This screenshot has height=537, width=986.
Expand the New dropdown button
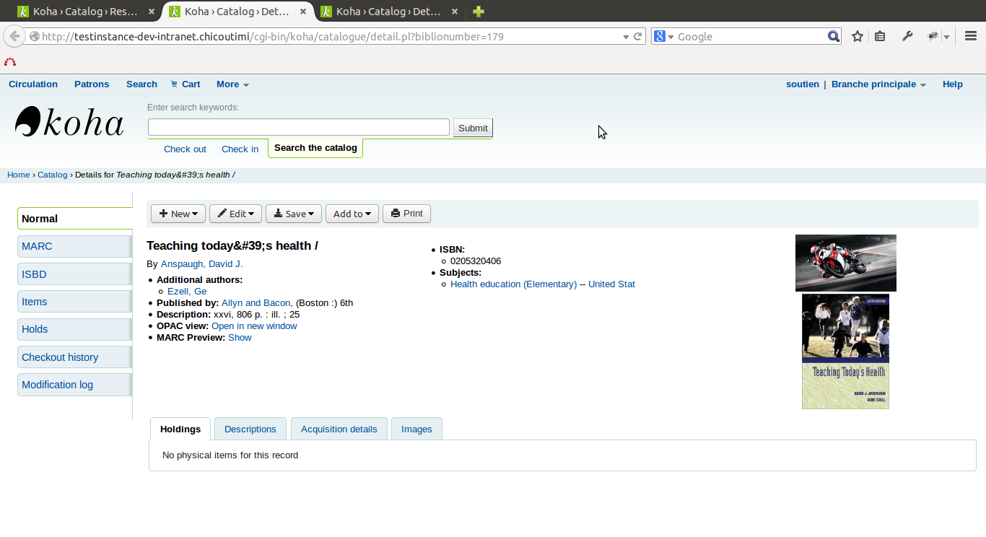178,214
